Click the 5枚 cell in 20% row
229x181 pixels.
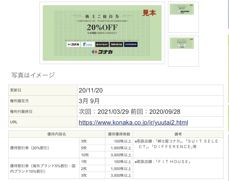(92, 148)
